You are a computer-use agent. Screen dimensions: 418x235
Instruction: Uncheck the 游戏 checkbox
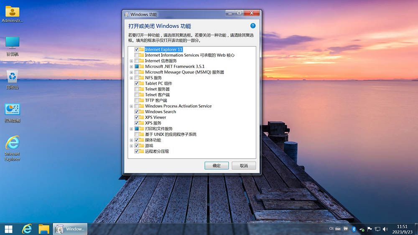click(137, 146)
